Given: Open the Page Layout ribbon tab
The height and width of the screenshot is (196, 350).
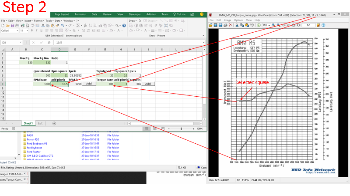Looking at the screenshot, I should (x=62, y=14).
